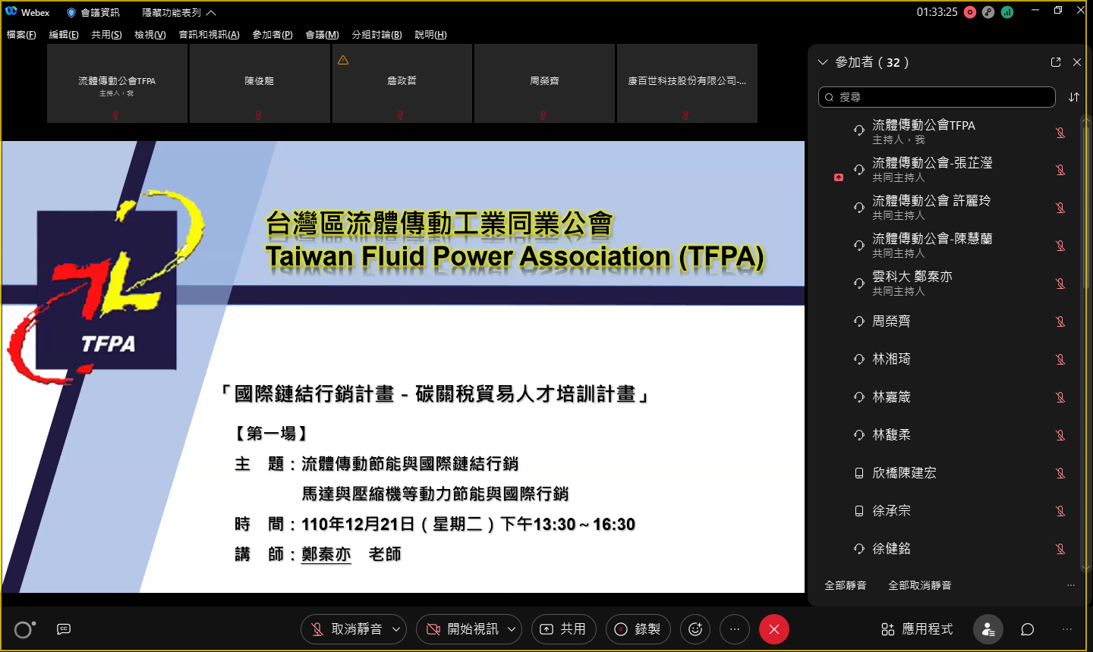Click 開始視訊 start video button
This screenshot has height=652, width=1093.
(461, 629)
